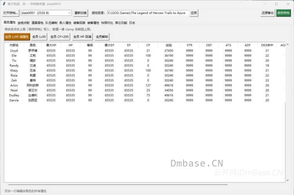294x195 pixels.
Task: Click the feather app icon in title bar
Action: [x=4, y=4]
